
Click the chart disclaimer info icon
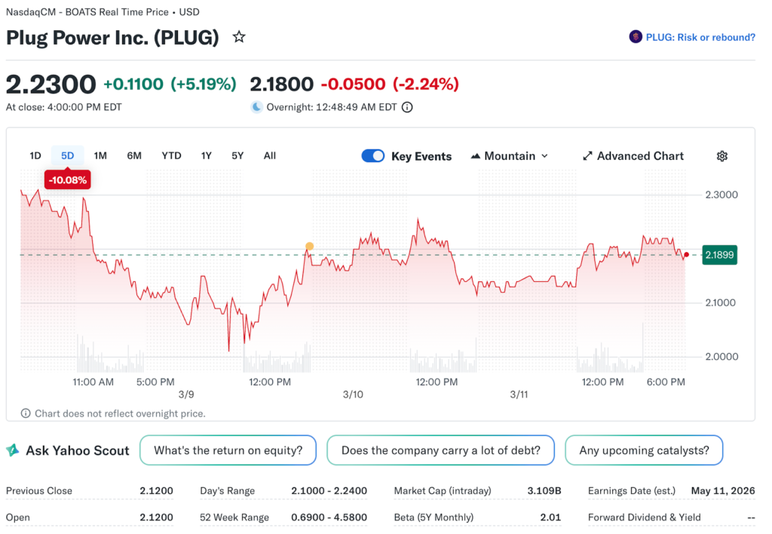[26, 413]
